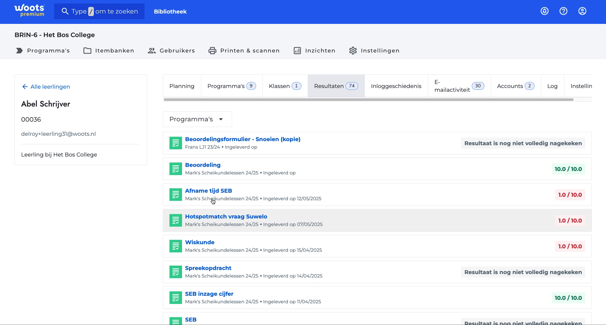Viewport: 606px width, 325px height.
Task: Open Hotspotmatch vraag Suwelo result
Action: coord(226,217)
